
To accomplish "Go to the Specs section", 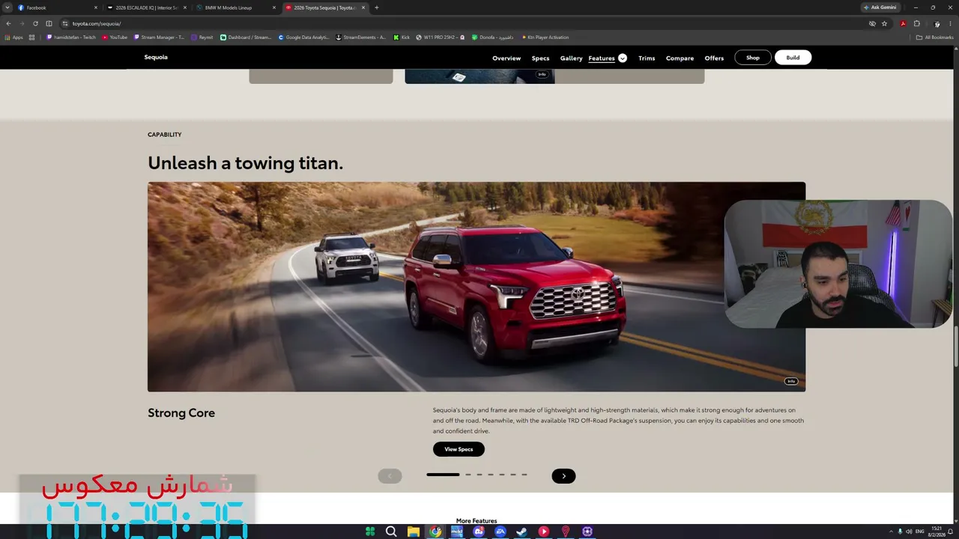I will 540,58.
